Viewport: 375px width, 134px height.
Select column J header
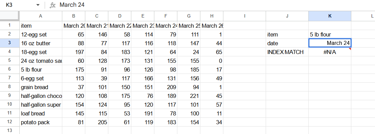tap(287, 16)
